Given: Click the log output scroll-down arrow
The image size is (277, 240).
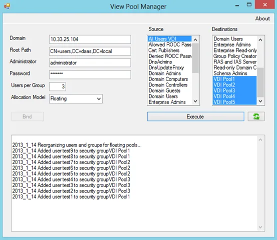Looking at the screenshot, I should [260, 227].
